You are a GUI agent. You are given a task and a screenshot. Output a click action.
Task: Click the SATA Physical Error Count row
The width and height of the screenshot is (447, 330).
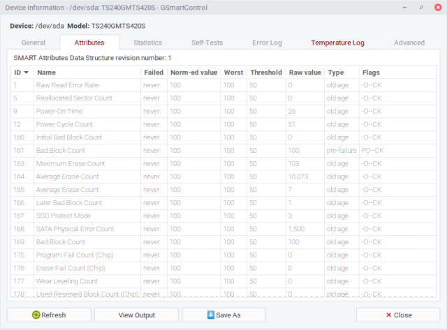point(75,229)
